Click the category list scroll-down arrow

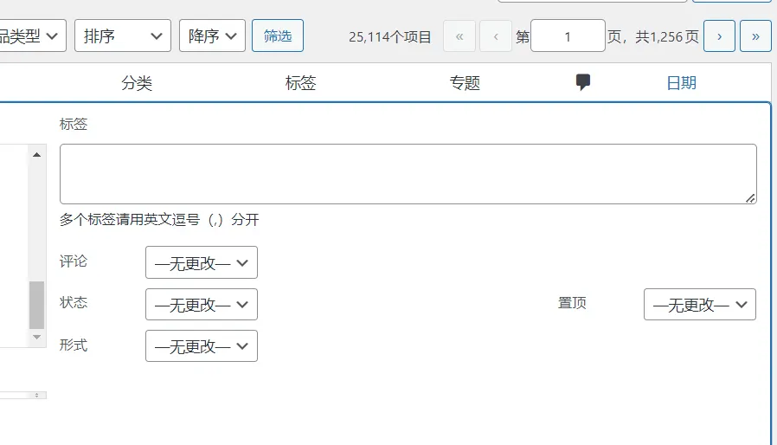(36, 337)
